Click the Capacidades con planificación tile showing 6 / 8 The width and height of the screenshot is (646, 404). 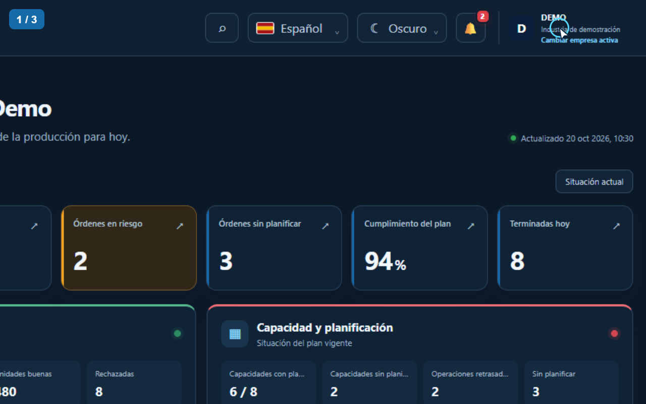coord(268,382)
